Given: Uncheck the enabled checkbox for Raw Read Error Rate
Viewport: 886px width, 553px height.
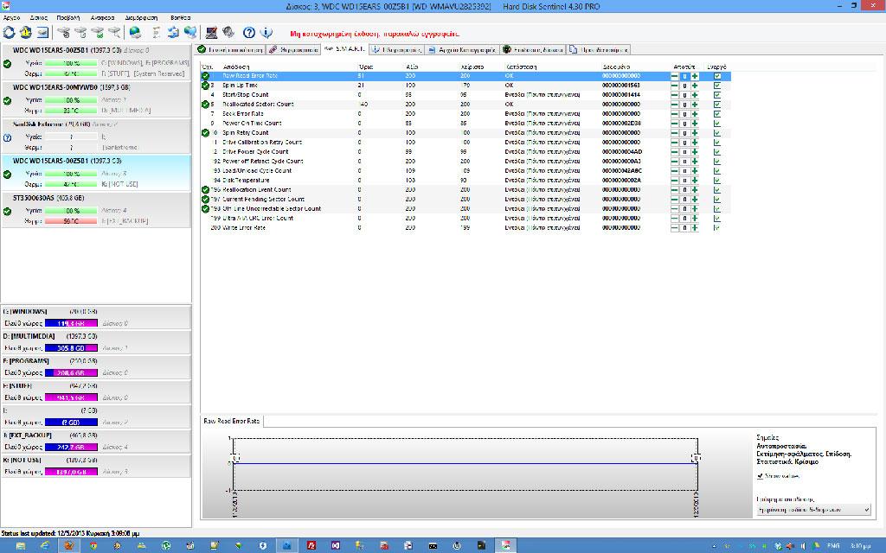Looking at the screenshot, I should 716,76.
